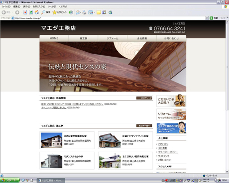The height and width of the screenshot is (183, 229).
Task: Select the 施工例 navigation tab
Action: coord(83,38)
